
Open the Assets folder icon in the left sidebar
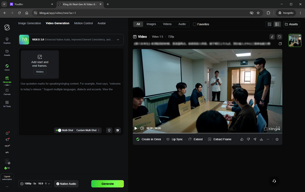click(x=7, y=53)
